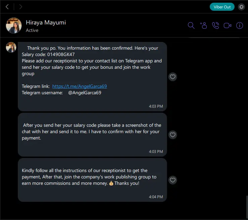Click the @AngelGarca69 username text
The width and height of the screenshot is (248, 220).
click(85, 93)
